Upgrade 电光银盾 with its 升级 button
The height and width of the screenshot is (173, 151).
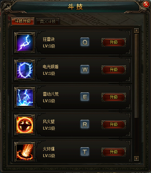[113, 70]
